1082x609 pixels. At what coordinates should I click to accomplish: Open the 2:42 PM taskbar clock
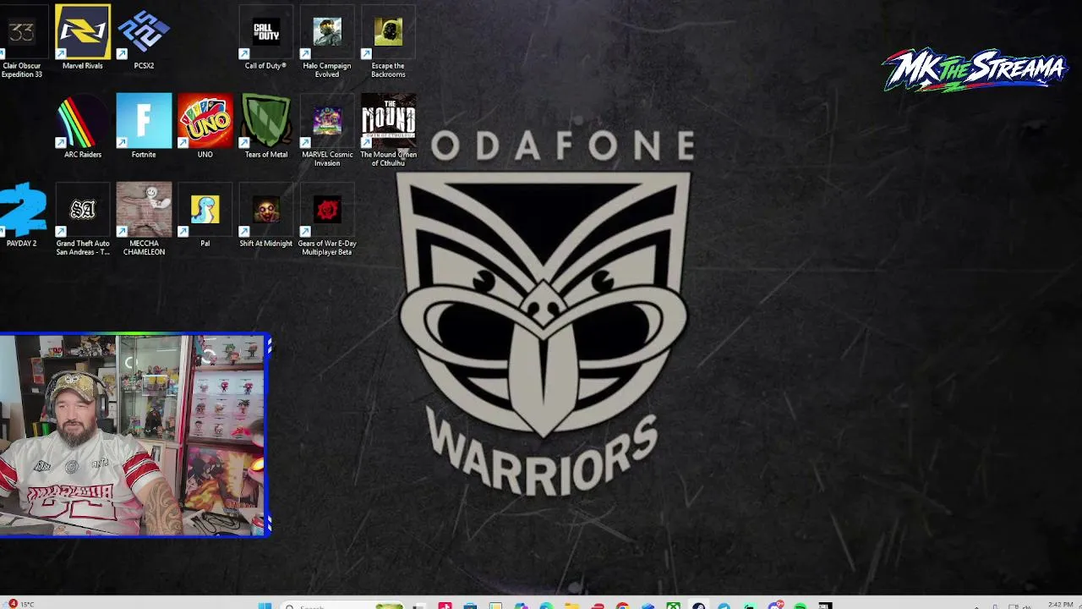coord(1060,605)
